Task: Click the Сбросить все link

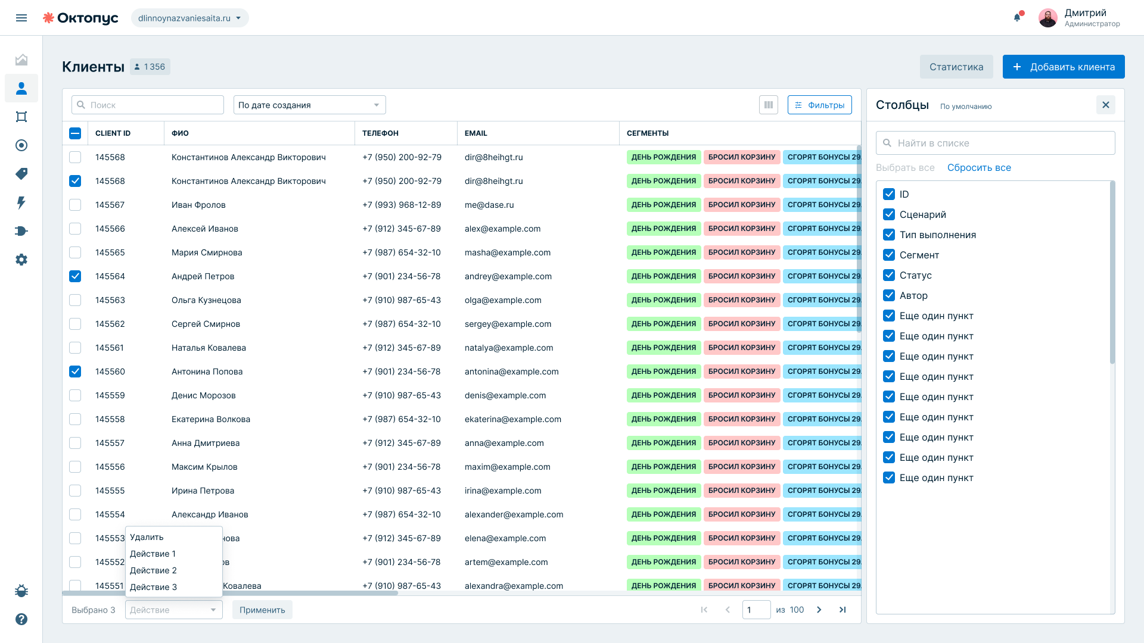Action: pos(979,168)
